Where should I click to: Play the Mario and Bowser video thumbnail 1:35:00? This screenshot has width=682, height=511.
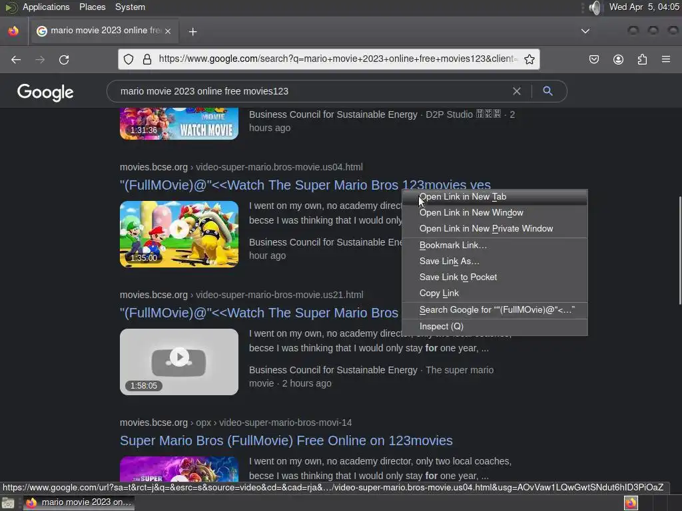click(x=179, y=234)
